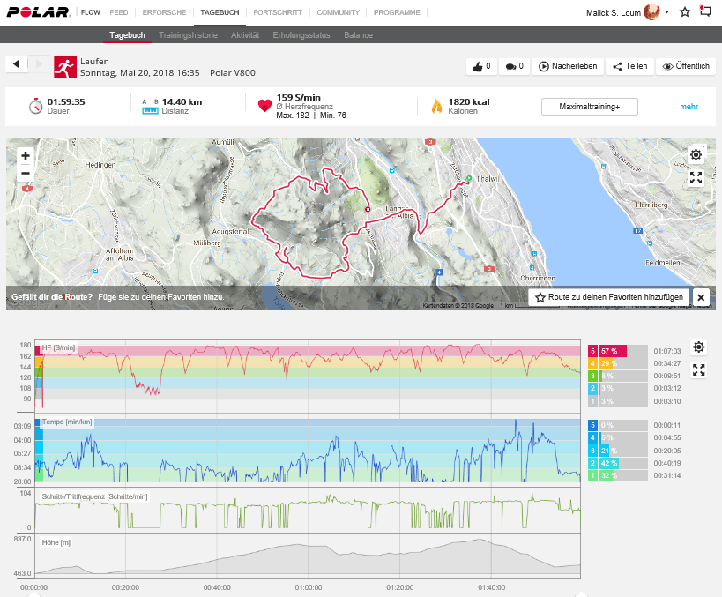Switch to the FORTSCHRITT menu item
The width and height of the screenshot is (722, 597).
pyautogui.click(x=278, y=13)
